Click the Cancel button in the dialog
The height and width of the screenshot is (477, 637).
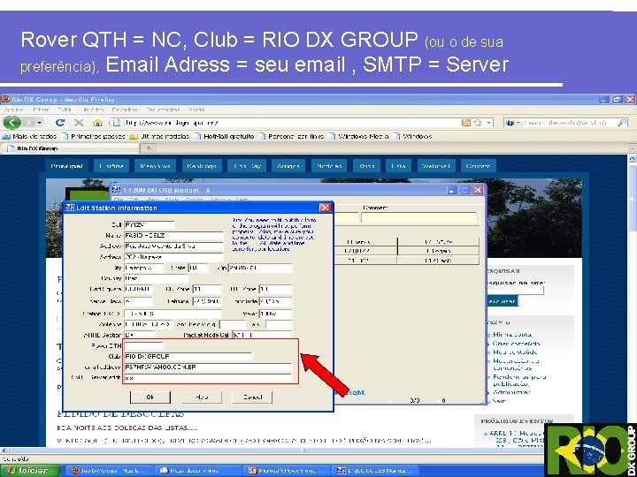252,397
